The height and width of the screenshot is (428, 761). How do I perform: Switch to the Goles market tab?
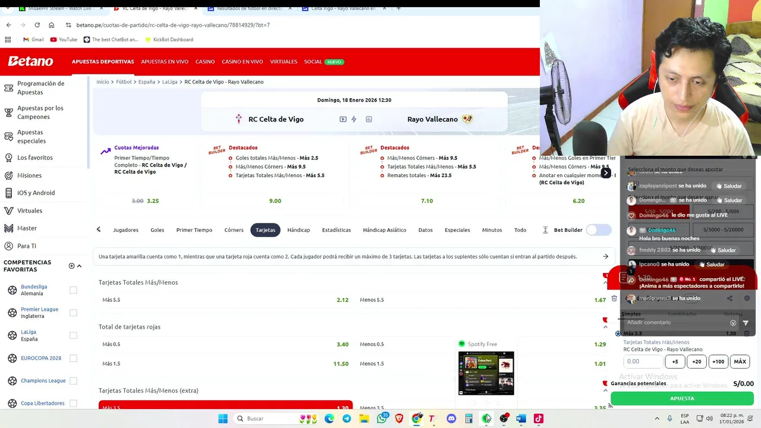click(157, 230)
